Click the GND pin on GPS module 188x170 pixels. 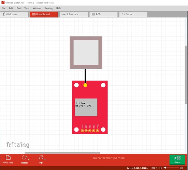click(x=86, y=131)
